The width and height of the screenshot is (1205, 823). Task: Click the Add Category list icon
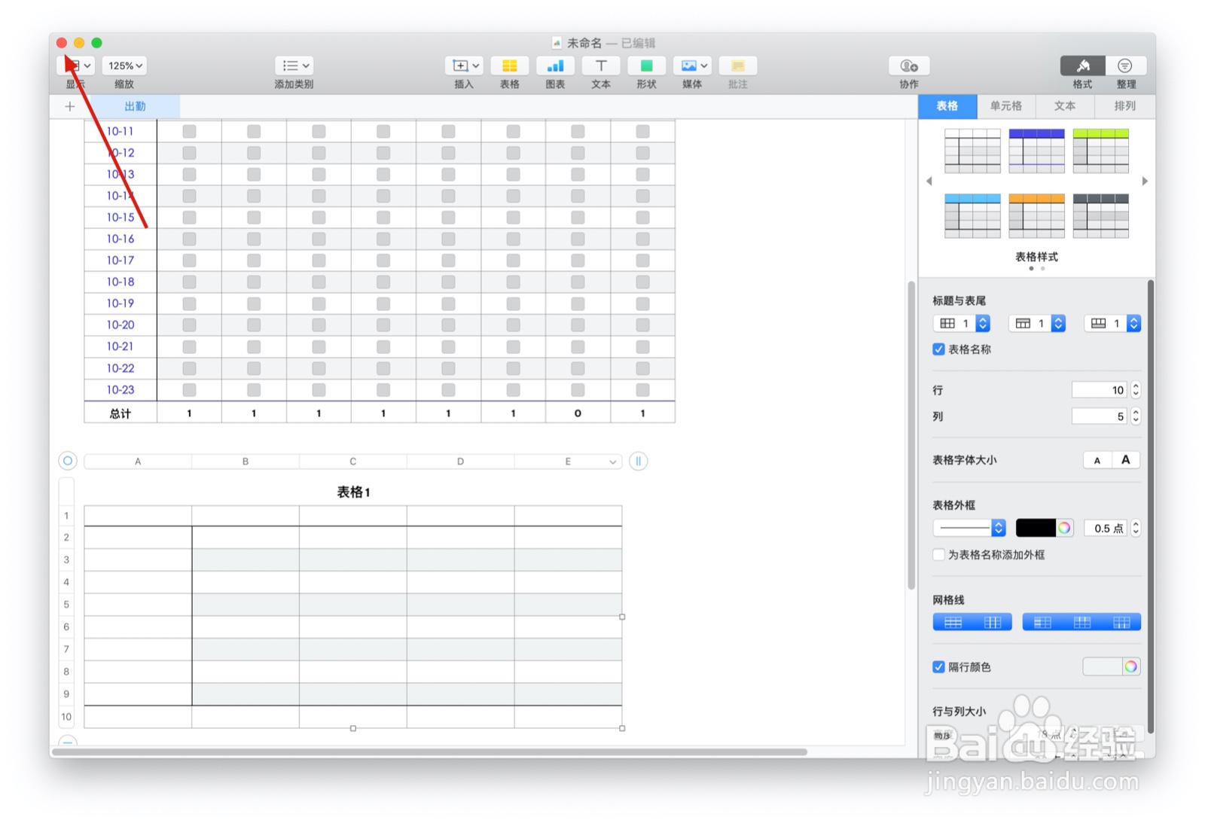pos(294,66)
